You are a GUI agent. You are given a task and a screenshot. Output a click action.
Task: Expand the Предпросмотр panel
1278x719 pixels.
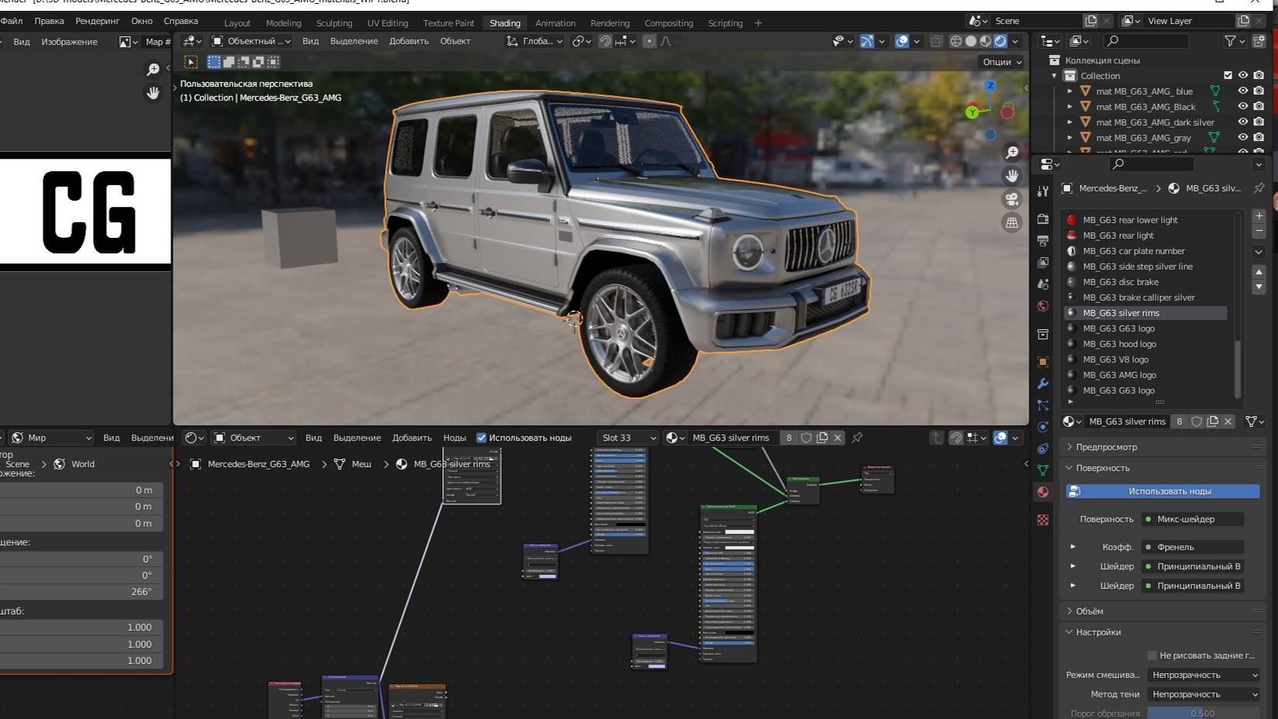(1108, 446)
